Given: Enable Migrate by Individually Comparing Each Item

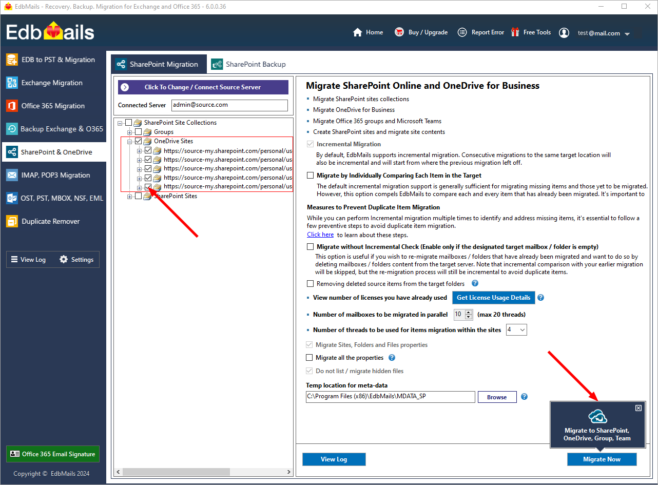Looking at the screenshot, I should (310, 176).
